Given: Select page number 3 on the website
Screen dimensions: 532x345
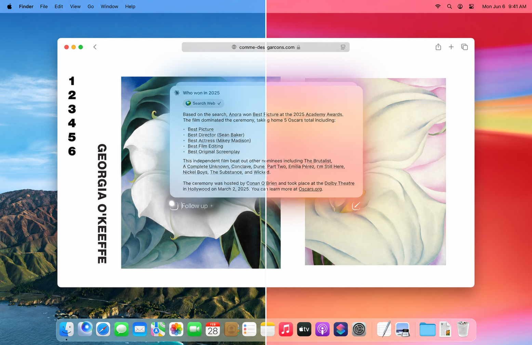Looking at the screenshot, I should point(72,109).
